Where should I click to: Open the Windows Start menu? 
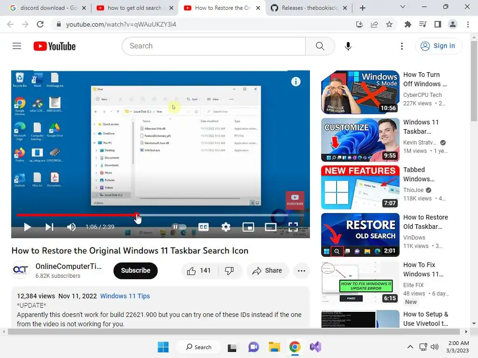pos(163,347)
